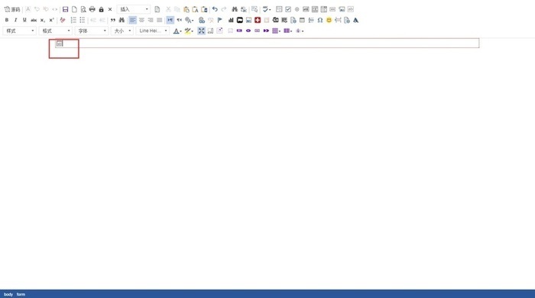Click the Save disk icon
Screen dimensions: 535x298
click(65, 9)
